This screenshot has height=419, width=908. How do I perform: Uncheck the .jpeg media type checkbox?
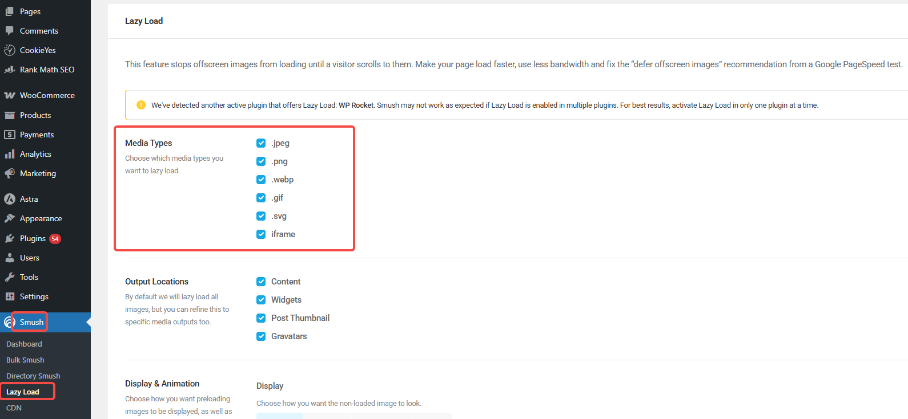pyautogui.click(x=261, y=143)
